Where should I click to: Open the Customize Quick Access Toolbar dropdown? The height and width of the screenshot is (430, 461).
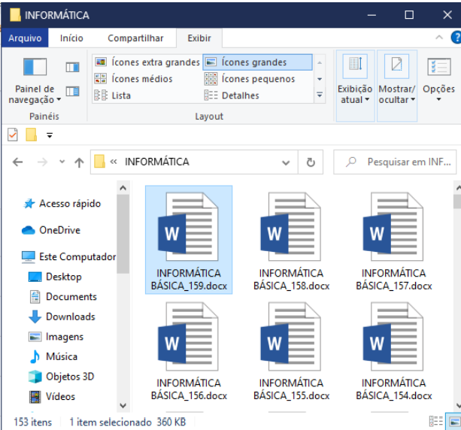coord(50,135)
